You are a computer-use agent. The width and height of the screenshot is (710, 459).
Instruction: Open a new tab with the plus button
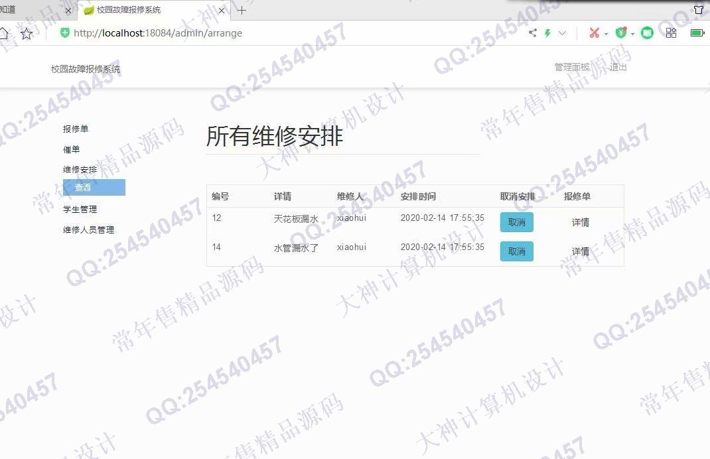click(x=242, y=11)
